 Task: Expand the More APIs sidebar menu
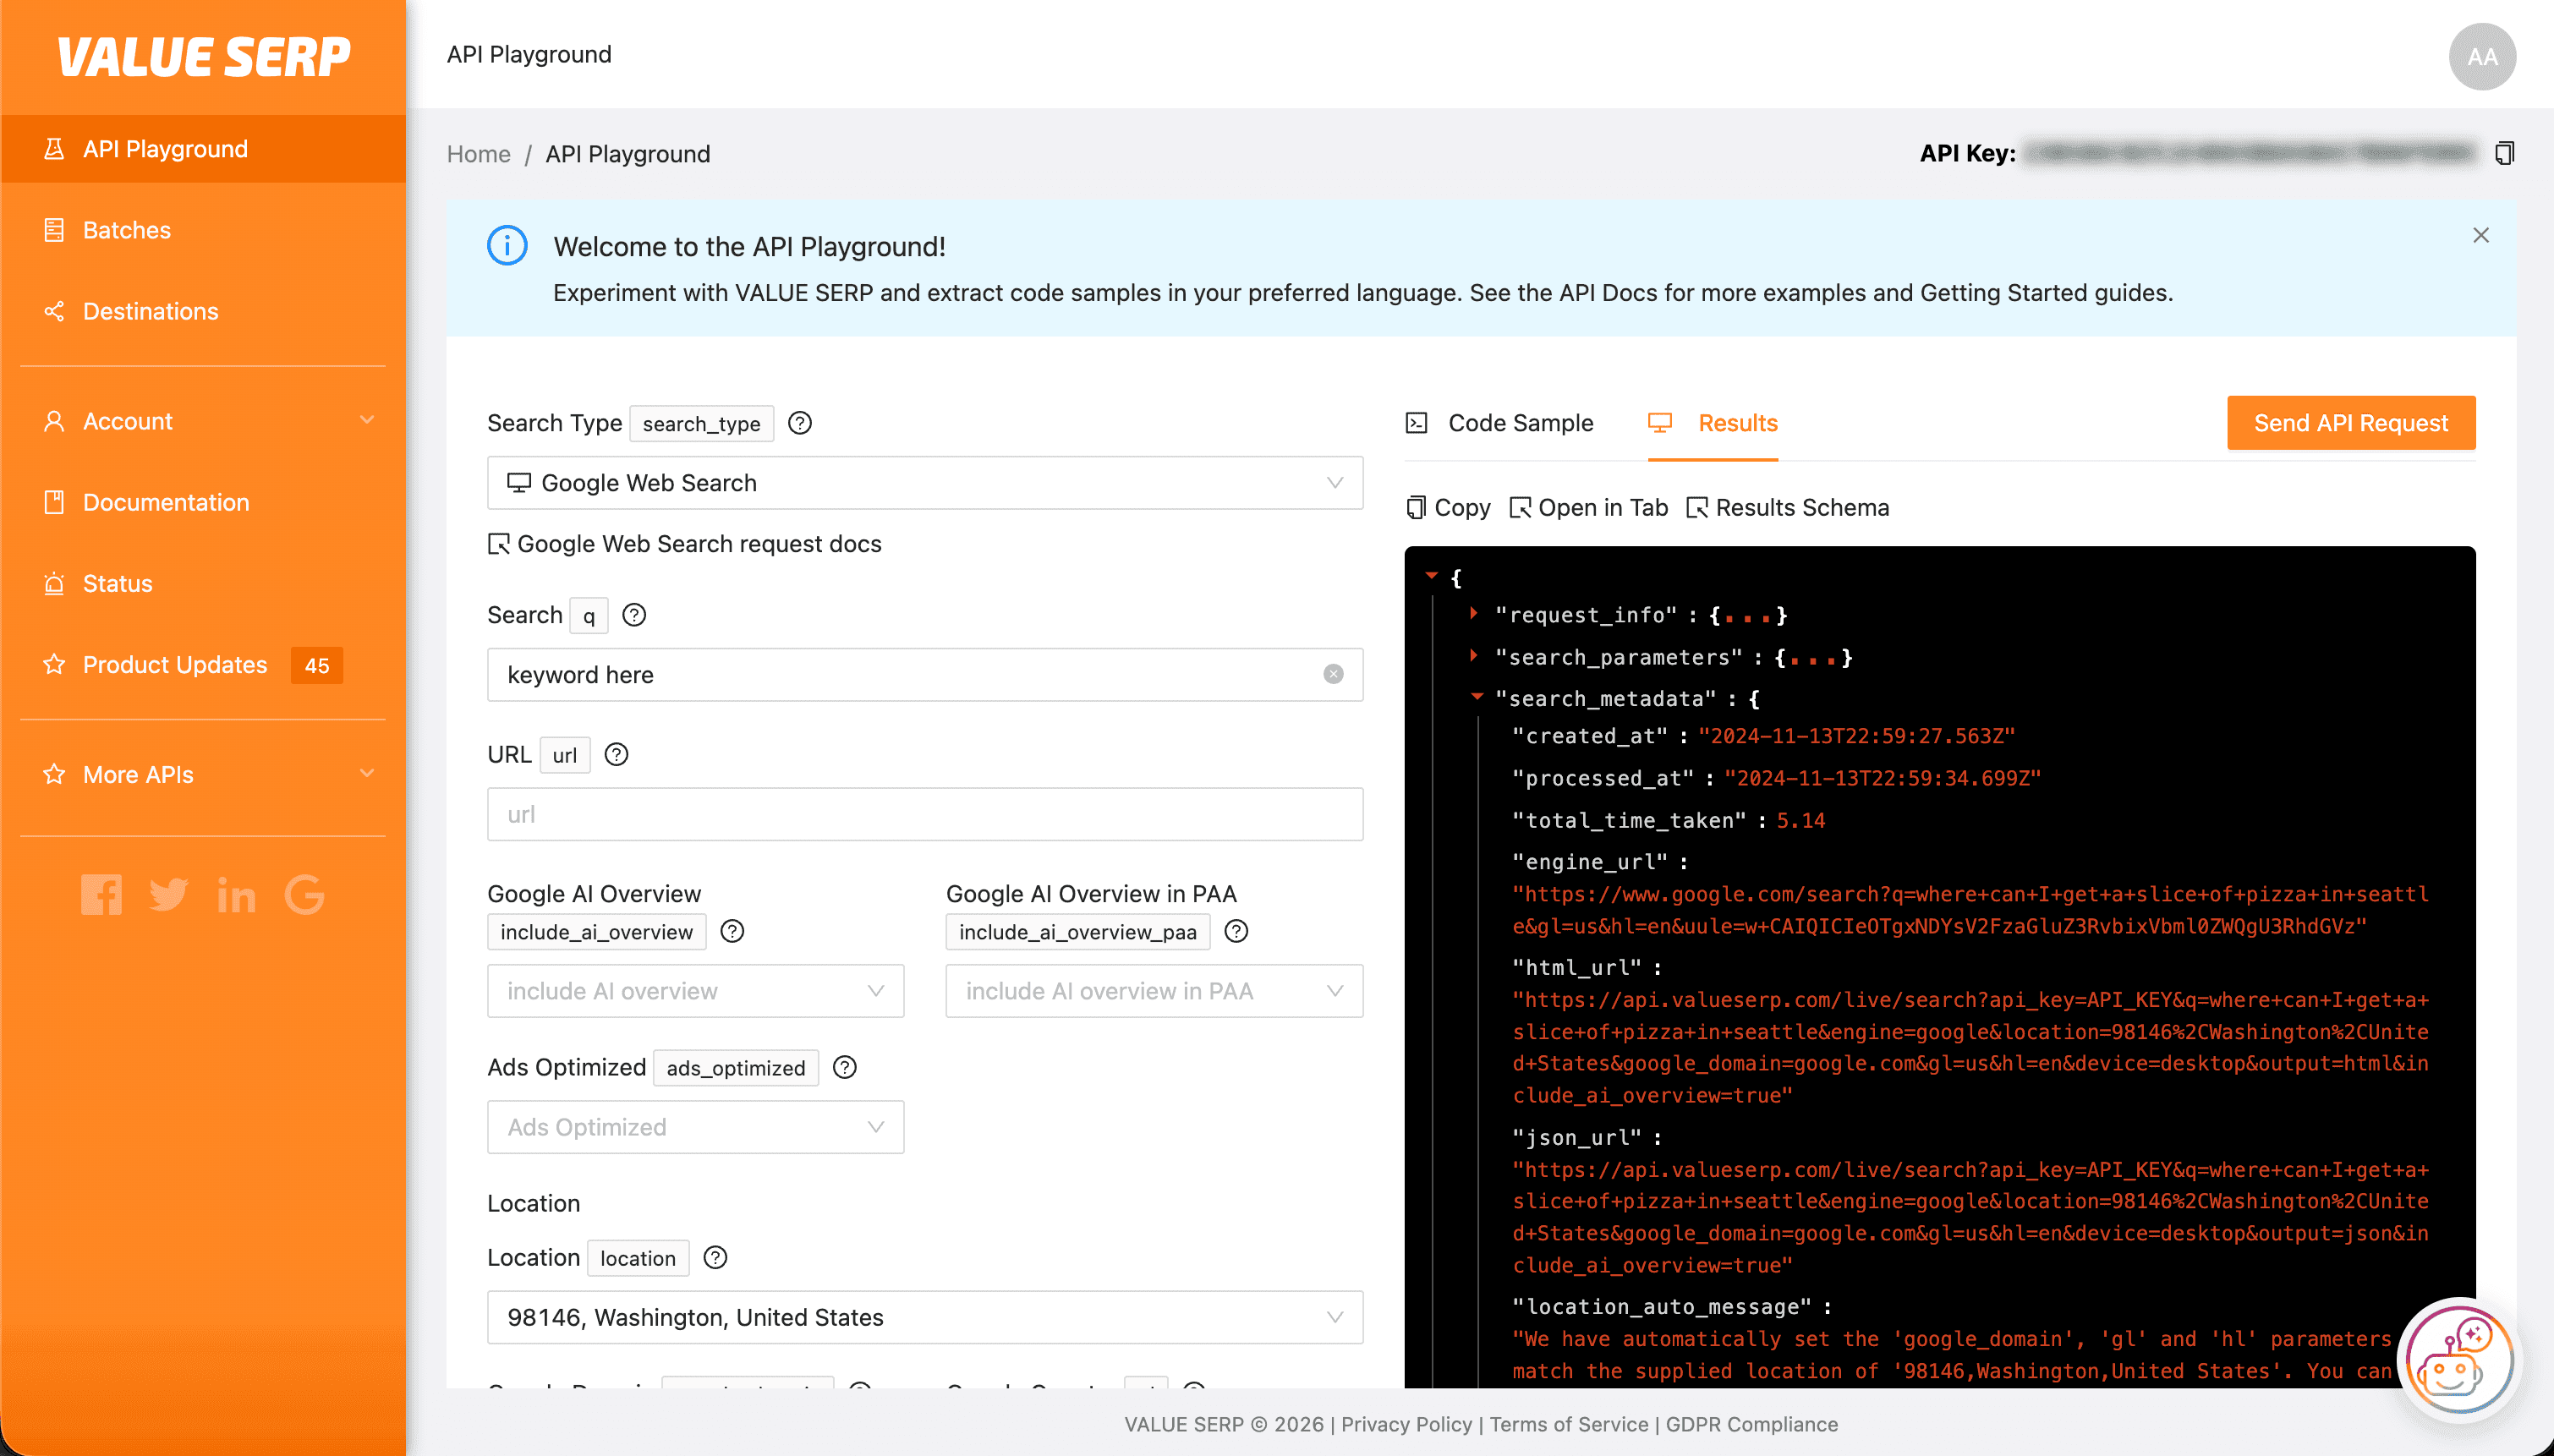tap(203, 775)
